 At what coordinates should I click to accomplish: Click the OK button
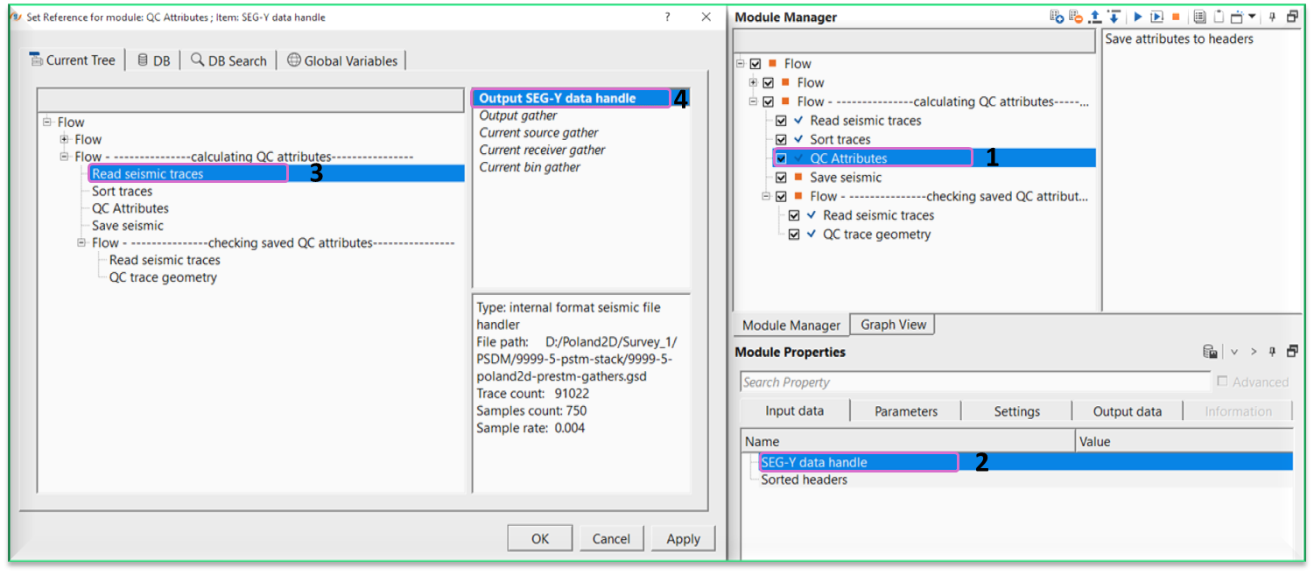point(539,538)
